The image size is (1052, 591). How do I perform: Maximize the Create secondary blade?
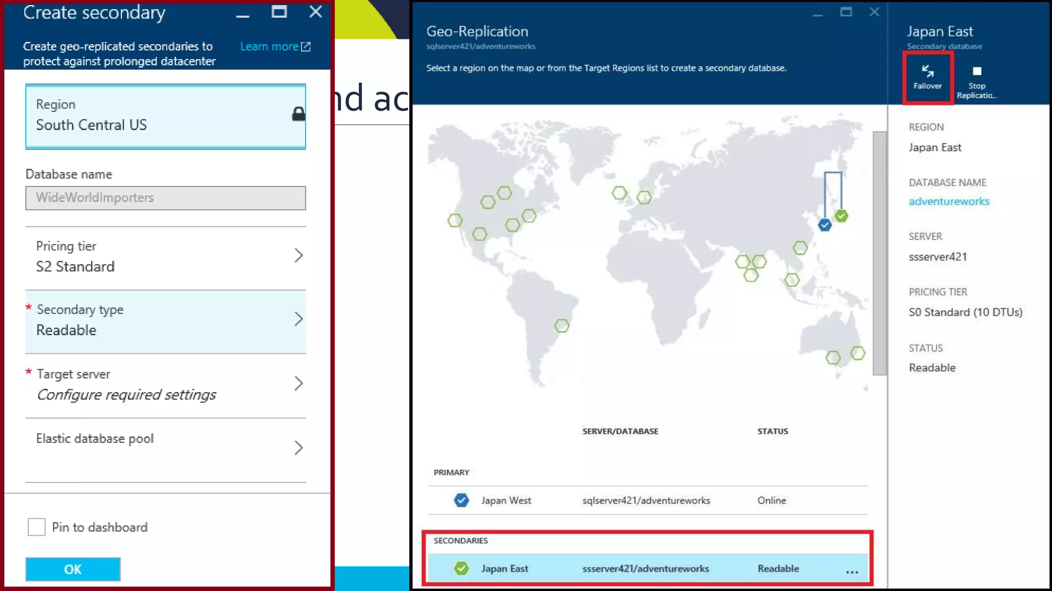coord(279,12)
